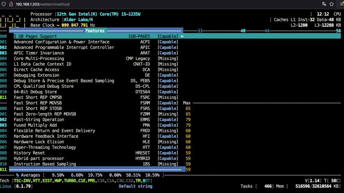This screenshot has width=344, height=193.
Task: Select CPL Qualified Debug Store row
Action: coord(96,86)
